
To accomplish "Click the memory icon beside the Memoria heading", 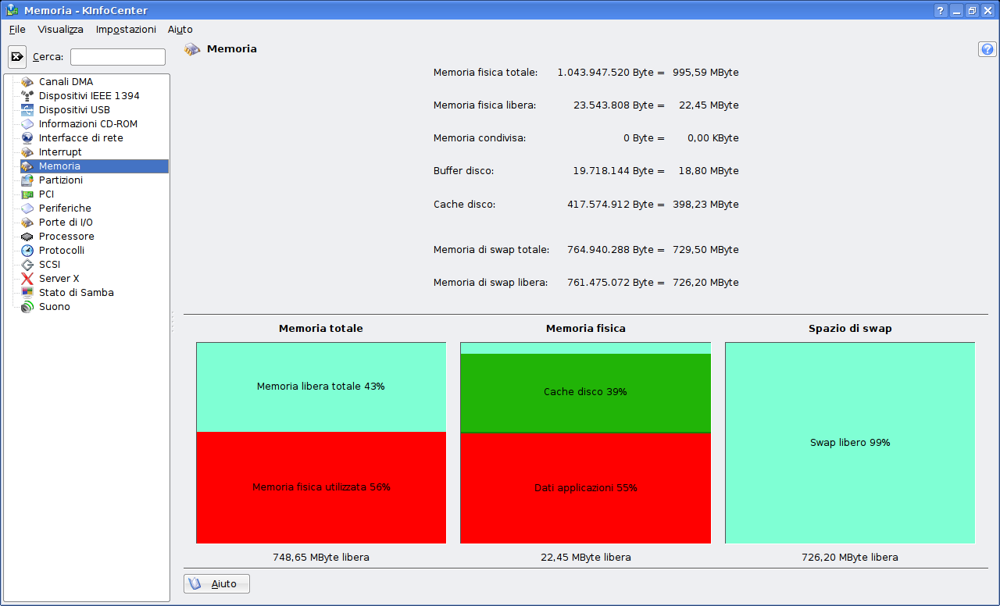I will tap(192, 49).
